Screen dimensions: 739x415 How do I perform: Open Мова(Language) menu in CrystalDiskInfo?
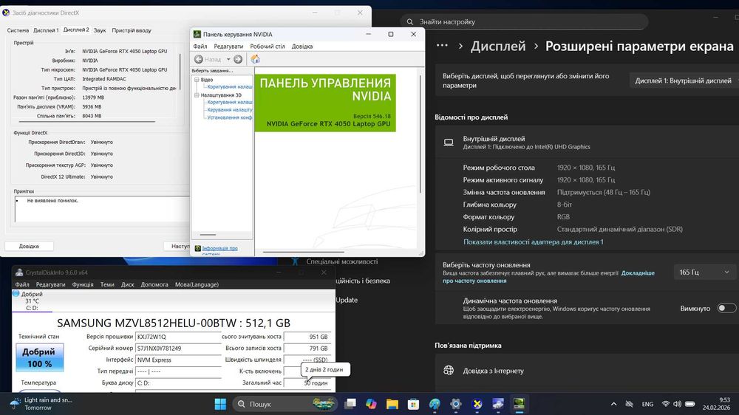point(197,284)
